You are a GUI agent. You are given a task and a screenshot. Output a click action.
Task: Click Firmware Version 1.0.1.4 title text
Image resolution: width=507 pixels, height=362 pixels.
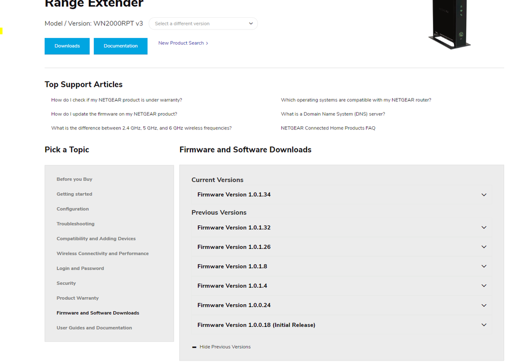click(232, 286)
